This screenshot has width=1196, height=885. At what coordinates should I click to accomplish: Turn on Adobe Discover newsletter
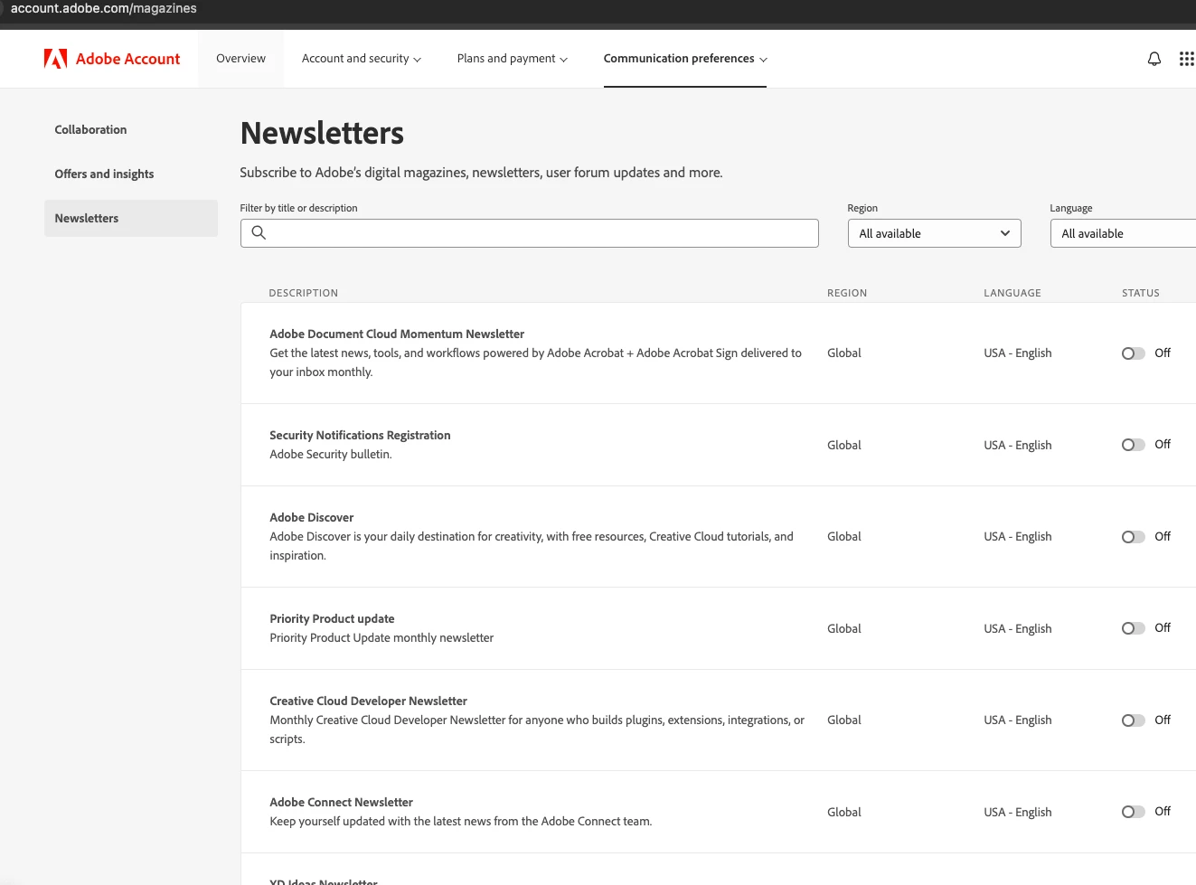tap(1134, 537)
